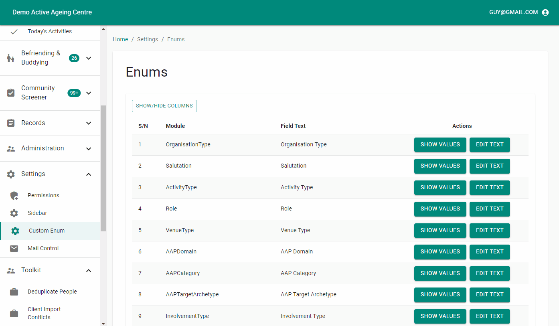Screen dimensions: 559x326
Task: Expand the Befriending & Buddying chevron
Action: pyautogui.click(x=89, y=58)
